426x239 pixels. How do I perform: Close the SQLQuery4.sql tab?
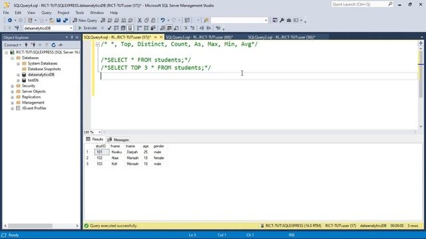coord(161,37)
